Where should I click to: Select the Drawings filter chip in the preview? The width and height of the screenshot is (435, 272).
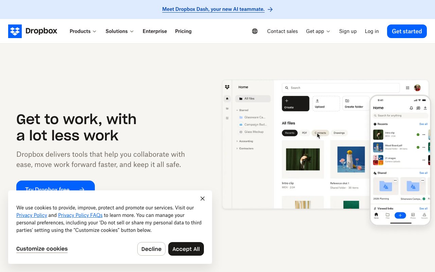339,133
